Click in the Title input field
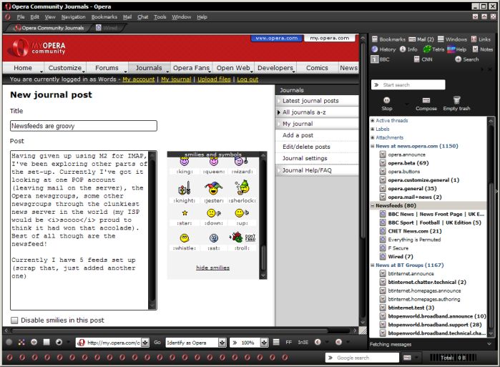The width and height of the screenshot is (500, 367). coord(84,126)
